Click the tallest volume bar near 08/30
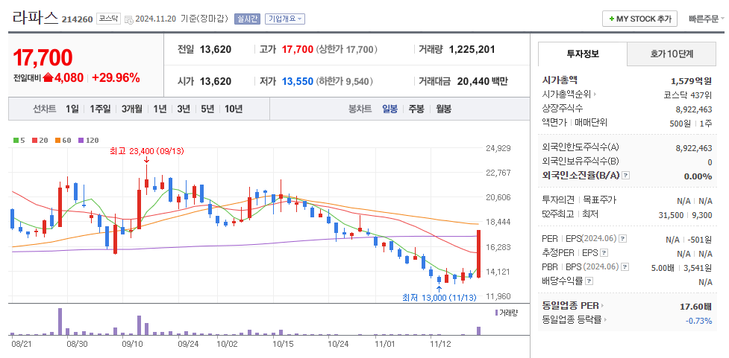729x358 pixels. [x=60, y=322]
